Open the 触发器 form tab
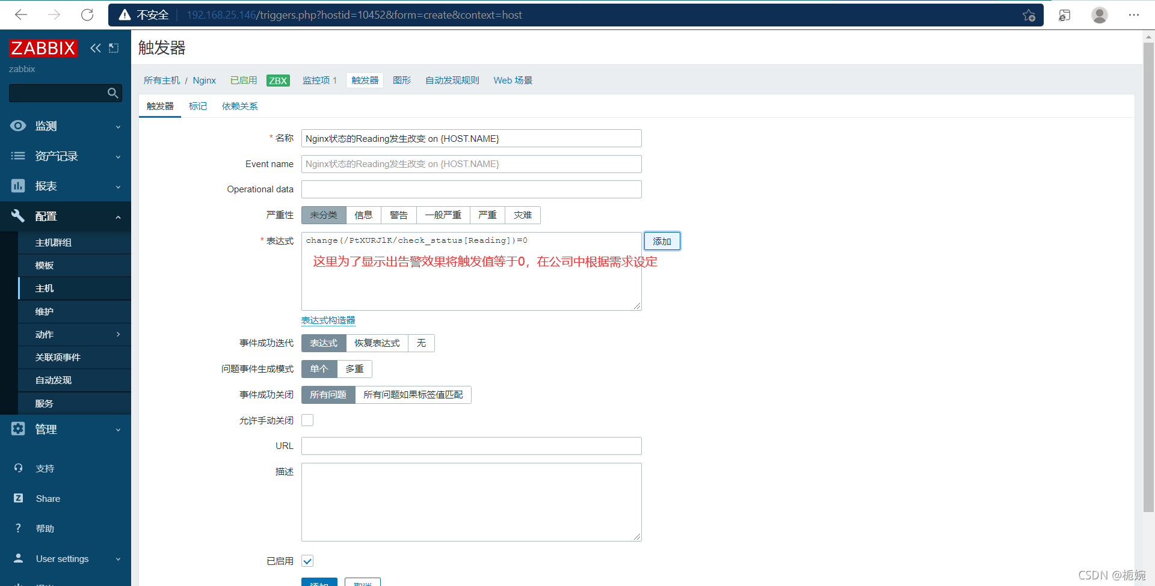 (160, 106)
